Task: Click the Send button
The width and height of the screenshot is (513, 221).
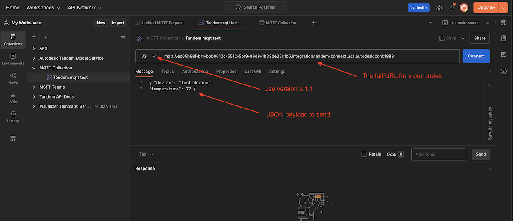Action: click(481, 154)
